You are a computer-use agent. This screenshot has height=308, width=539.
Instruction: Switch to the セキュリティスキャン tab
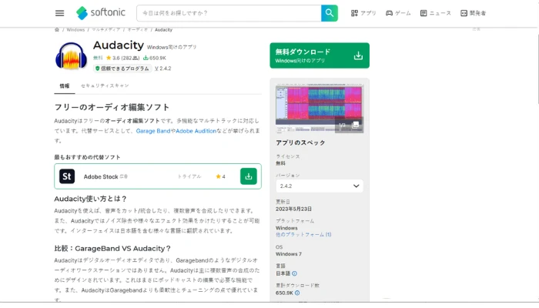[x=105, y=85]
